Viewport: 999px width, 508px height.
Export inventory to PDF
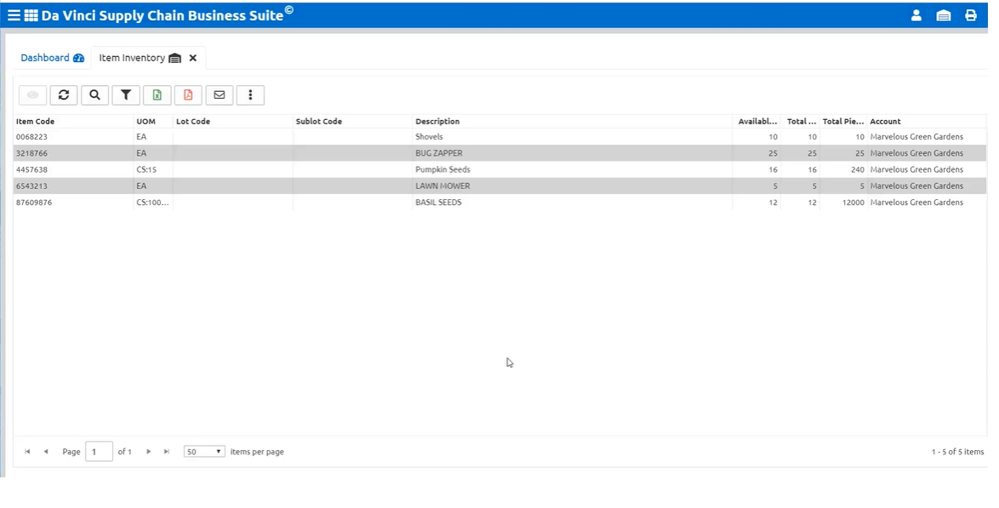click(x=188, y=95)
